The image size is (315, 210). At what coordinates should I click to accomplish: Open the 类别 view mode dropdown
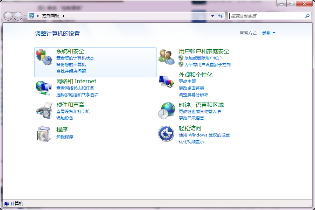[x=267, y=33]
